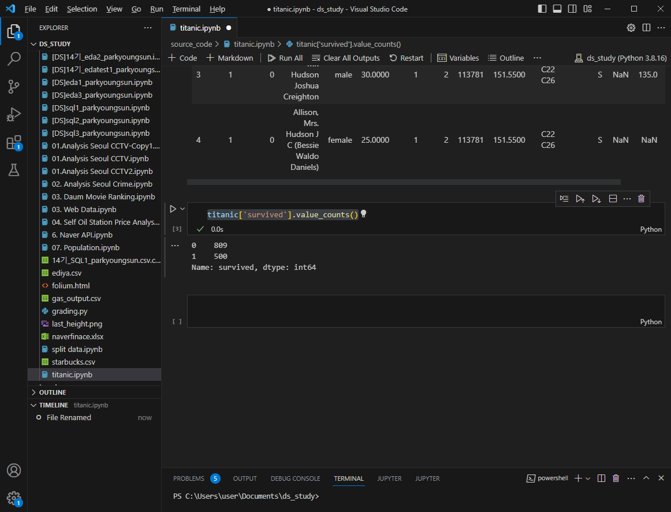This screenshot has width=671, height=512.
Task: Open Customize Layout button
Action: 587,9
